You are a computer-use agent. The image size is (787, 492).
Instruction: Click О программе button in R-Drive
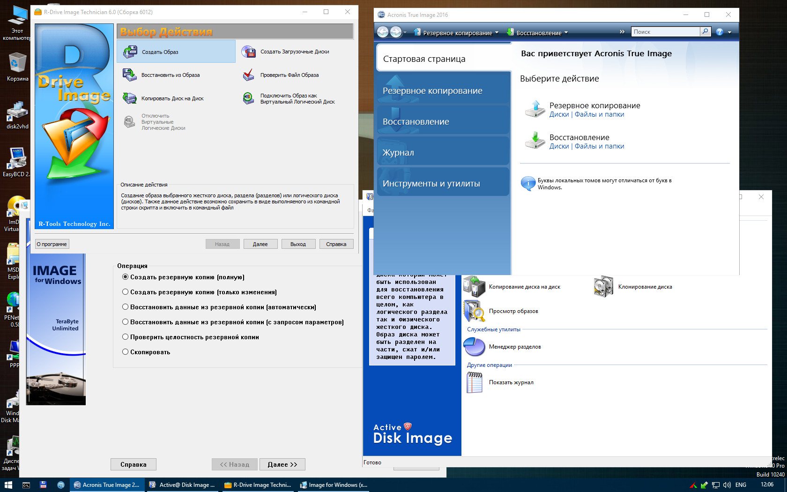coord(52,244)
